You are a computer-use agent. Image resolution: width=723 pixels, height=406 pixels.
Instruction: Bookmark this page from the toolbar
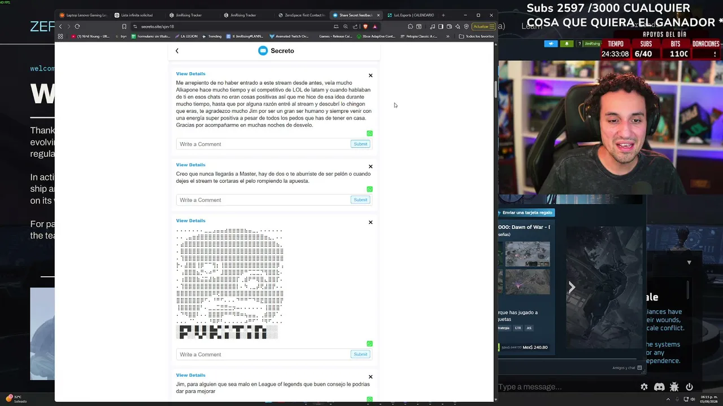pos(124,27)
